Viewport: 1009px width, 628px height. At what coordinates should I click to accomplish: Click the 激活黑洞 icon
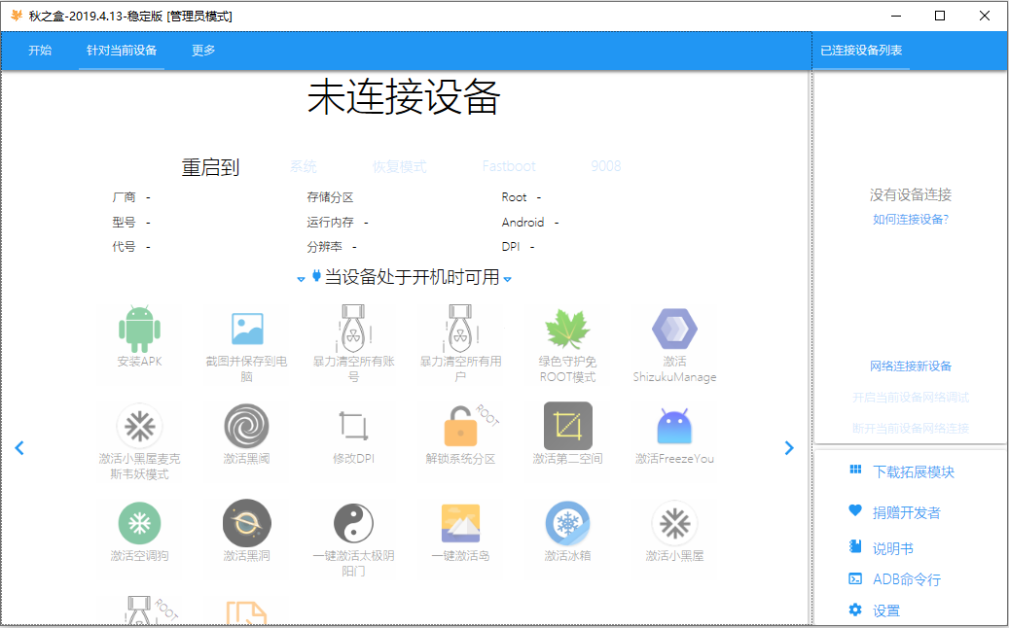coord(246,523)
